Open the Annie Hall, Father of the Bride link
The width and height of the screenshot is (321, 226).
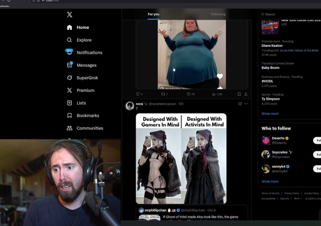coord(299,50)
